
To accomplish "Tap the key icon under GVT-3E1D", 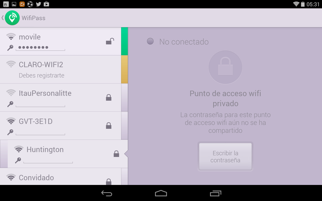I will coord(10,132).
